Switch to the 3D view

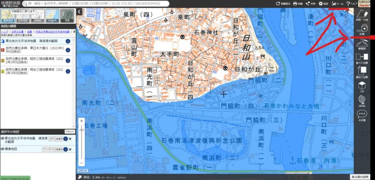(x=362, y=87)
